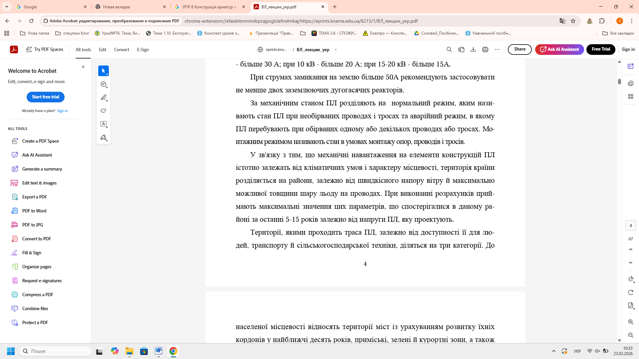Click Sign in link under Already have a plan
This screenshot has width=639, height=359.
[x=62, y=111]
